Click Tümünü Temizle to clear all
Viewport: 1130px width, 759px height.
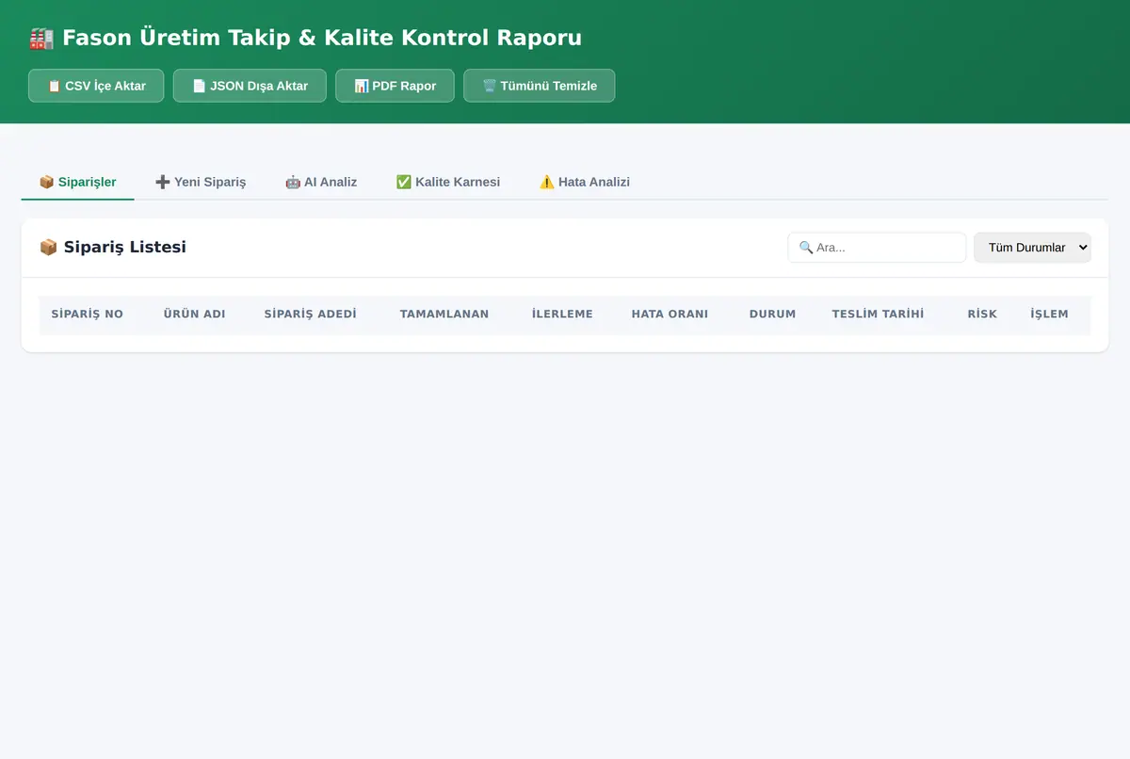(x=540, y=86)
